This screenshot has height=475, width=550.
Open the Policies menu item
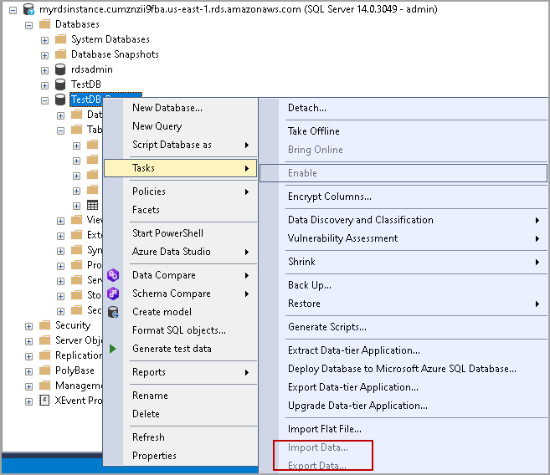[x=181, y=192]
